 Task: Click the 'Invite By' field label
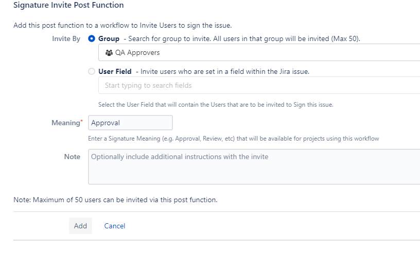point(66,39)
